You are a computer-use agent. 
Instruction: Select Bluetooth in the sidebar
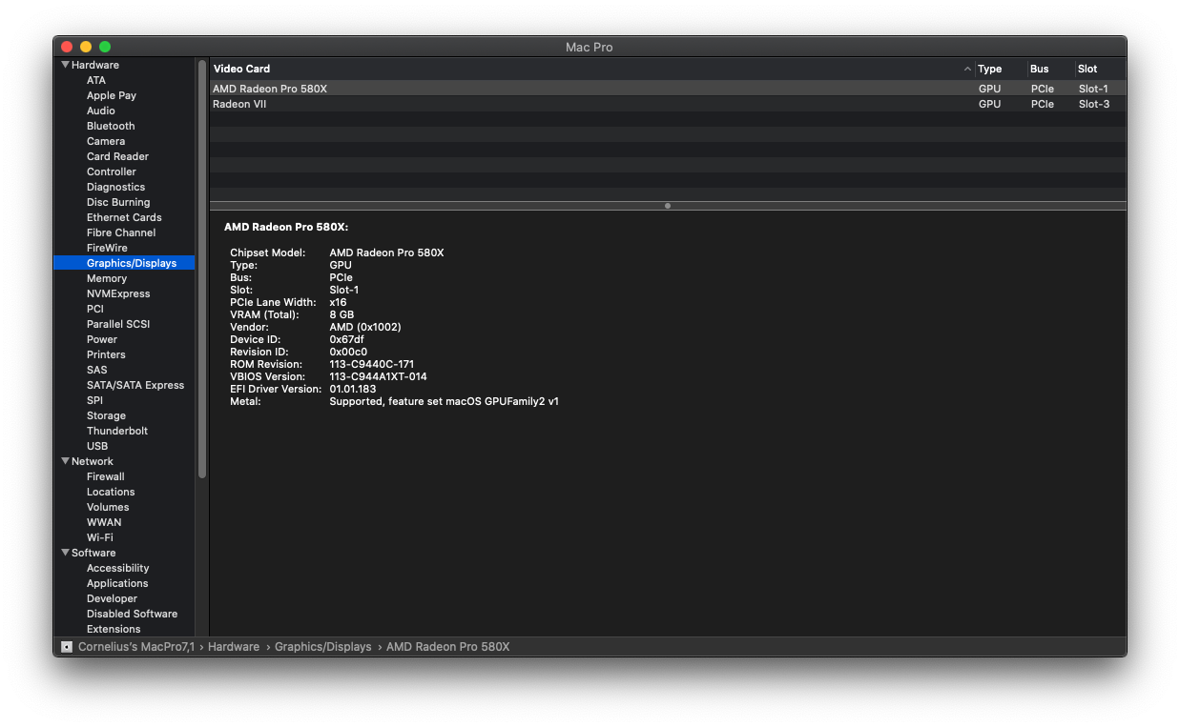[111, 126]
